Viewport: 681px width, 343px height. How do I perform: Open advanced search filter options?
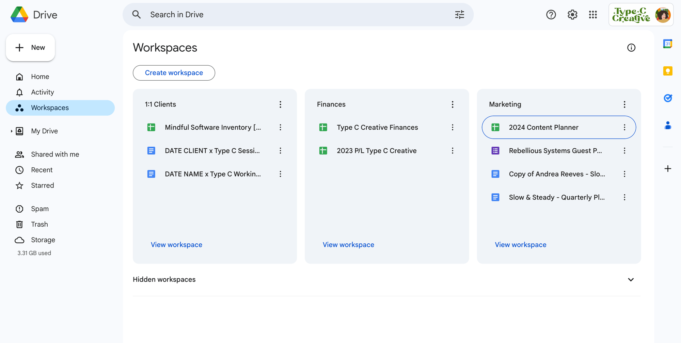click(459, 15)
